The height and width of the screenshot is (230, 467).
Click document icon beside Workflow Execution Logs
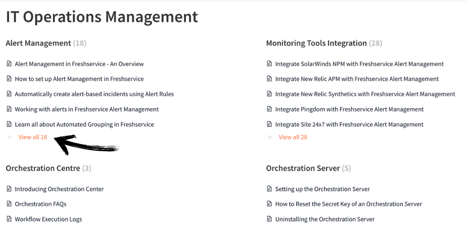pyautogui.click(x=9, y=219)
